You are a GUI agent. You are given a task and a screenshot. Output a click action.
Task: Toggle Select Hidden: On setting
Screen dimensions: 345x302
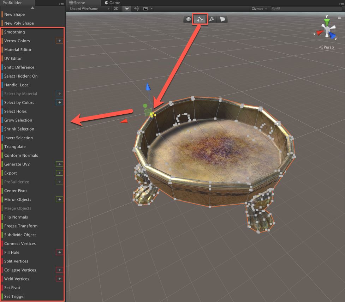click(x=21, y=76)
